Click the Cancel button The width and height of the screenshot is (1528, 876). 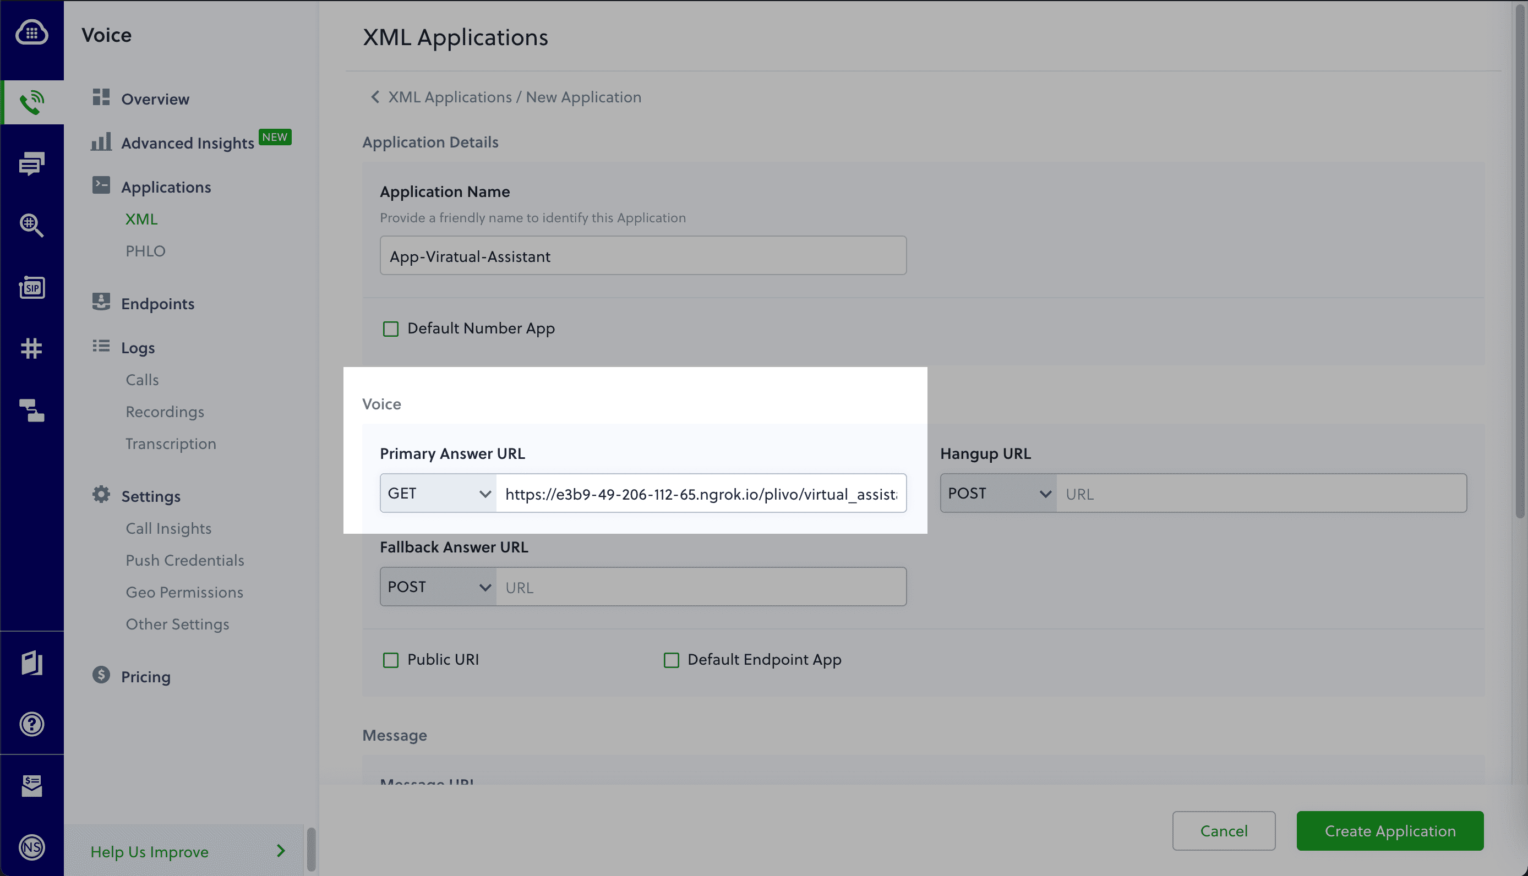pyautogui.click(x=1224, y=831)
